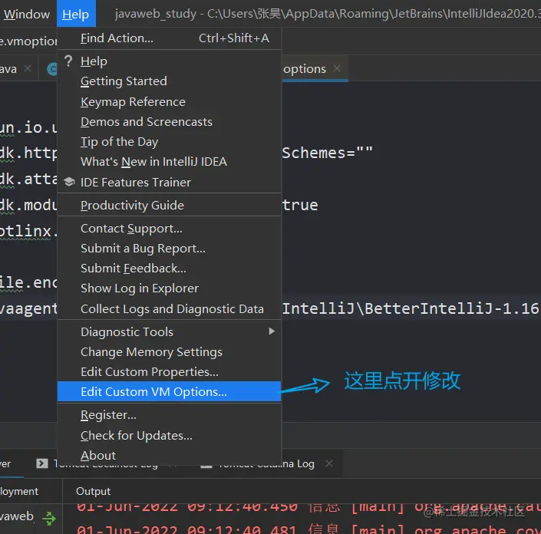Screen dimensions: 541x534
Task: Click the question mark icon beside Help
Action: (x=68, y=61)
